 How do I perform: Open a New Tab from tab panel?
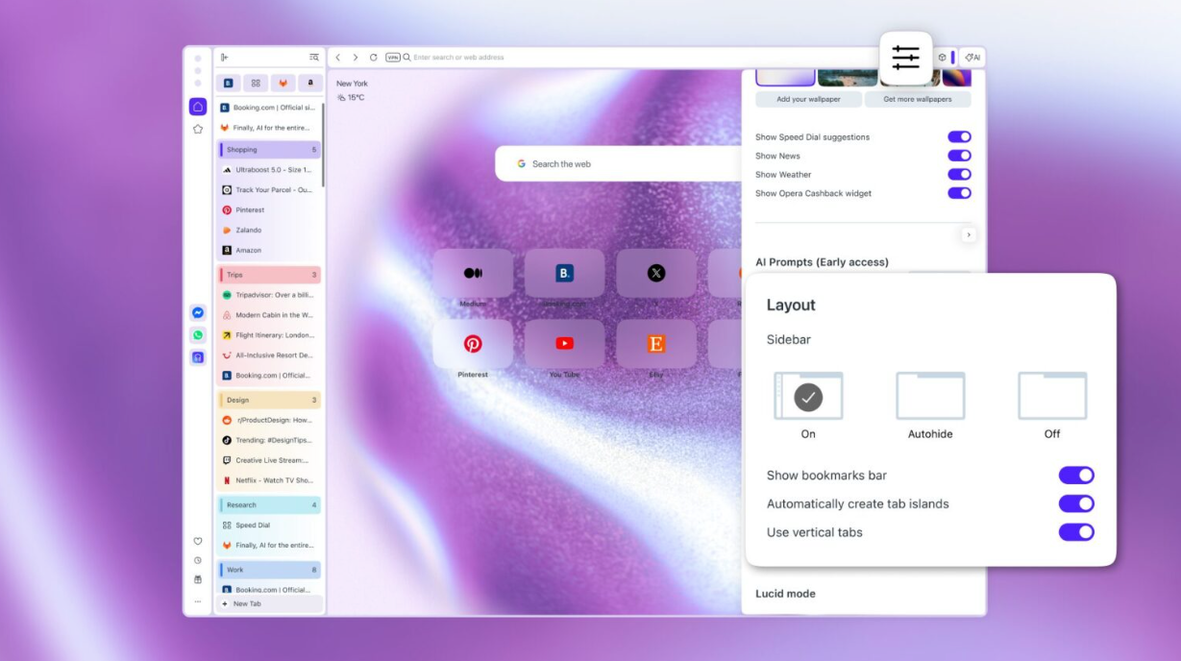[270, 604]
